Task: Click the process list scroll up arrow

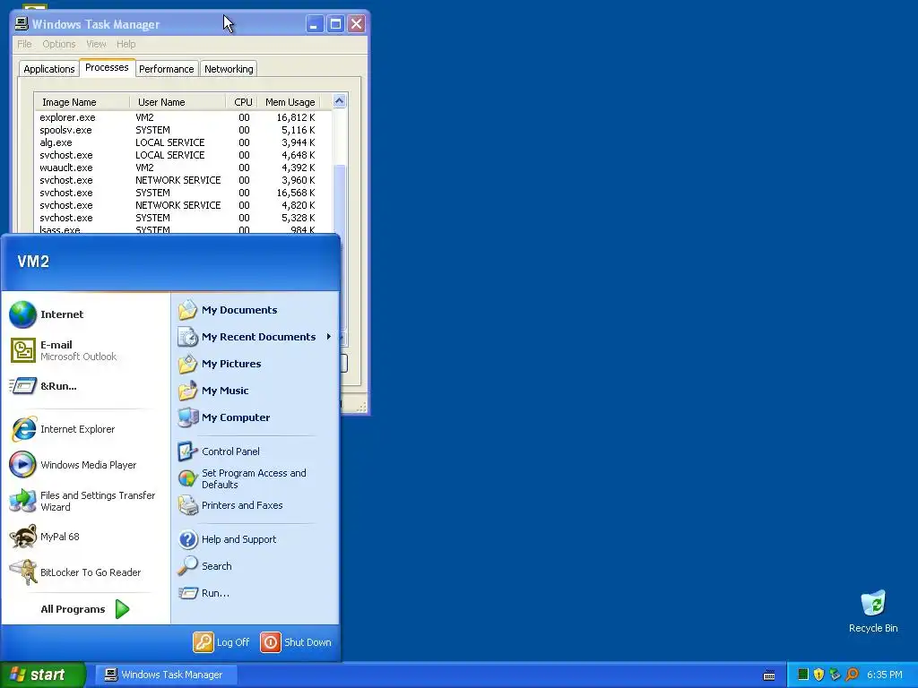Action: tap(340, 101)
